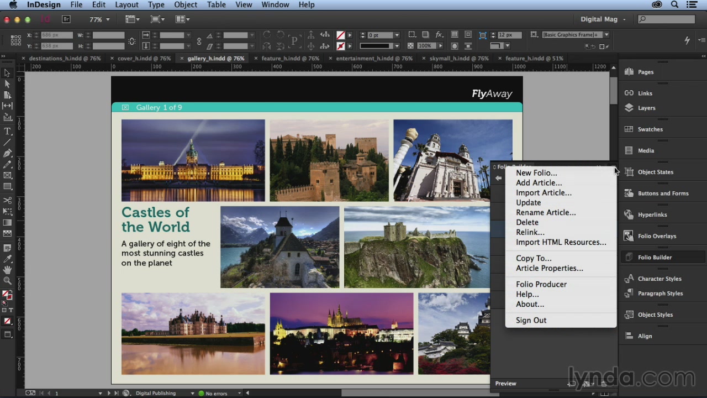Switch to the cover_h.indd tab
This screenshot has width=707, height=398.
click(x=141, y=58)
